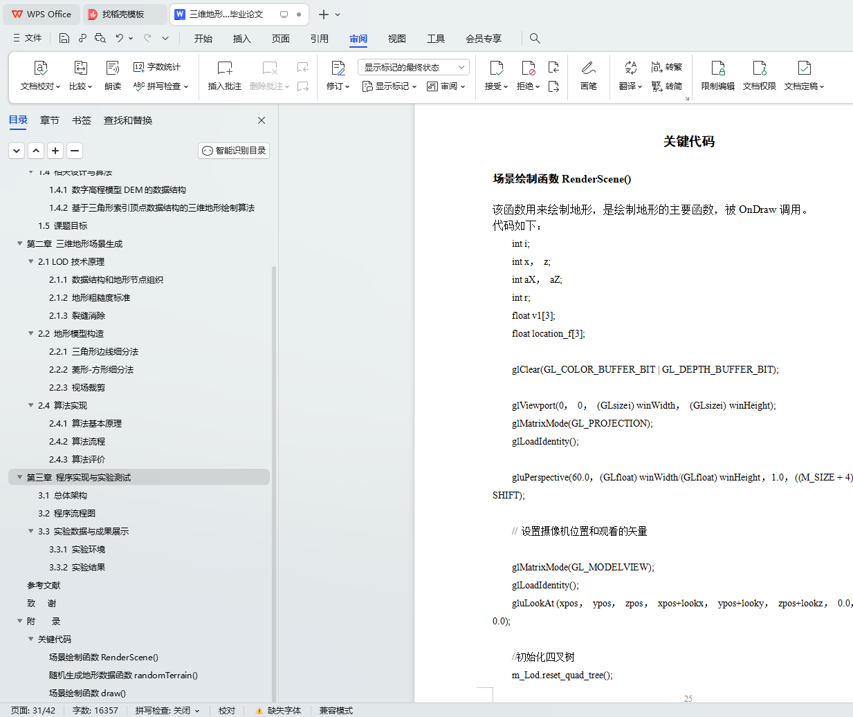Open the 显示标记的最终状态 dropdown

coord(414,67)
